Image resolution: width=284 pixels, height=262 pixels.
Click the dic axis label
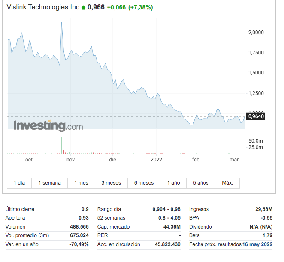coord(112,160)
